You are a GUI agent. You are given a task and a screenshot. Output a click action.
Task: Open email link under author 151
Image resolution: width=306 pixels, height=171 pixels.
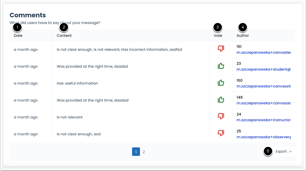click(x=264, y=53)
